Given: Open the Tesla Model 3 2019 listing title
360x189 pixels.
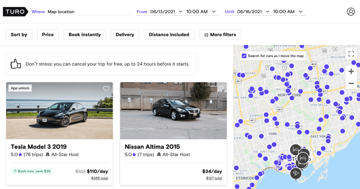Looking at the screenshot, I should 39,147.
